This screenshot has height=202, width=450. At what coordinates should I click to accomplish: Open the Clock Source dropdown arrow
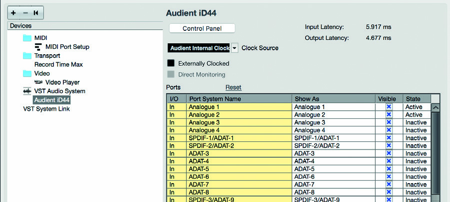234,48
